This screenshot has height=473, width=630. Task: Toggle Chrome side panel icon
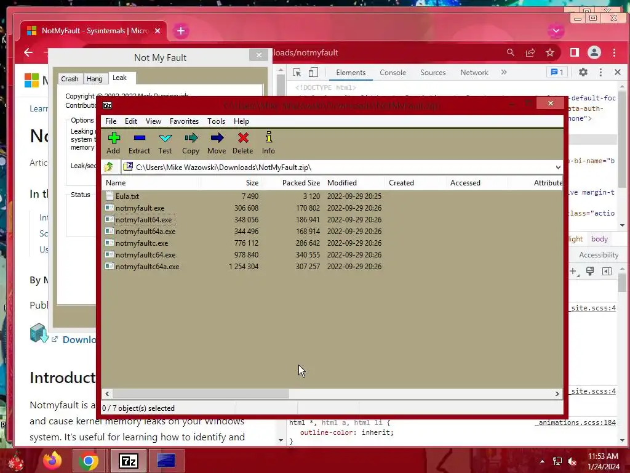[575, 52]
